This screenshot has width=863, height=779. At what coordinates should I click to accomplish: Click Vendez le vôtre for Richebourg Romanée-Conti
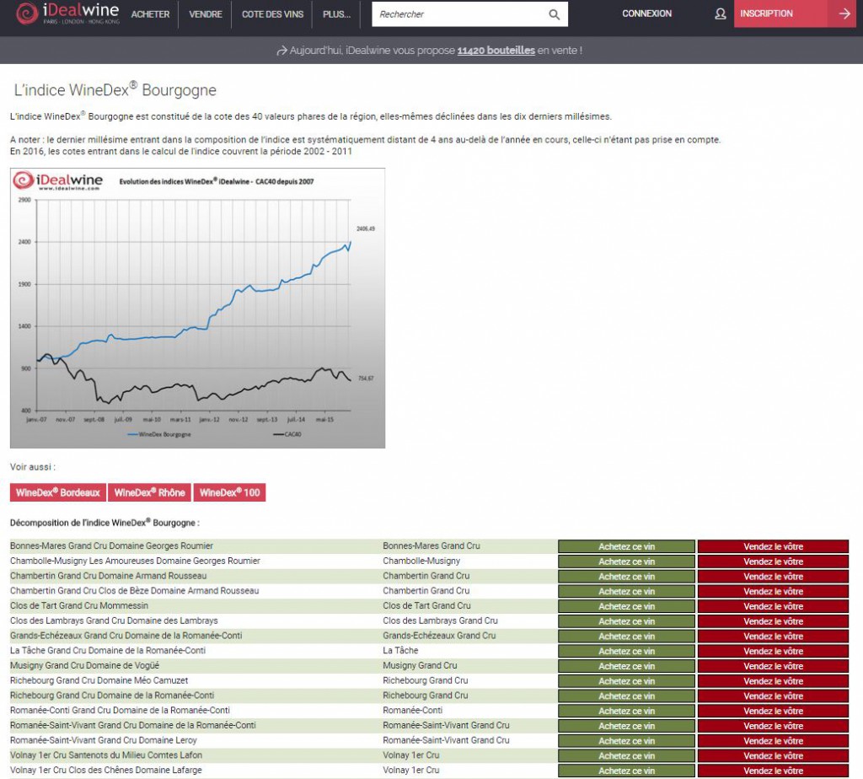click(774, 696)
